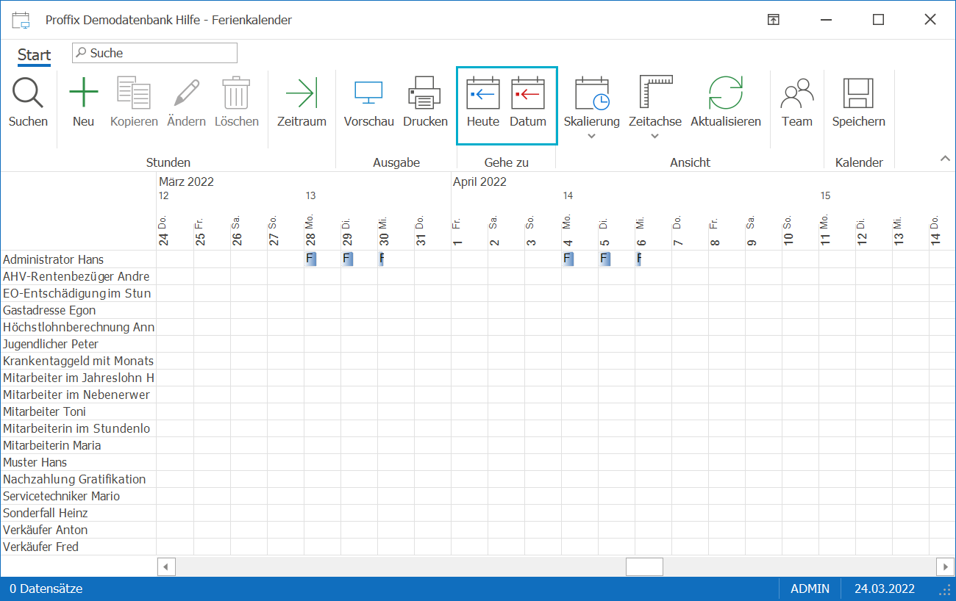Select the employee row Muster Hans
The image size is (956, 601).
pos(78,462)
